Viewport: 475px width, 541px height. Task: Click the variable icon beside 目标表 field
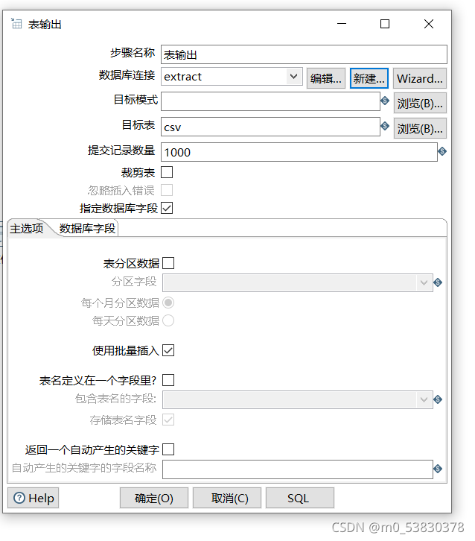click(x=385, y=126)
